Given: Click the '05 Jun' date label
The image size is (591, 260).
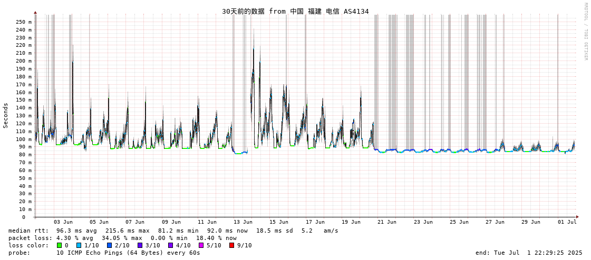Looking at the screenshot, I should tap(99, 222).
